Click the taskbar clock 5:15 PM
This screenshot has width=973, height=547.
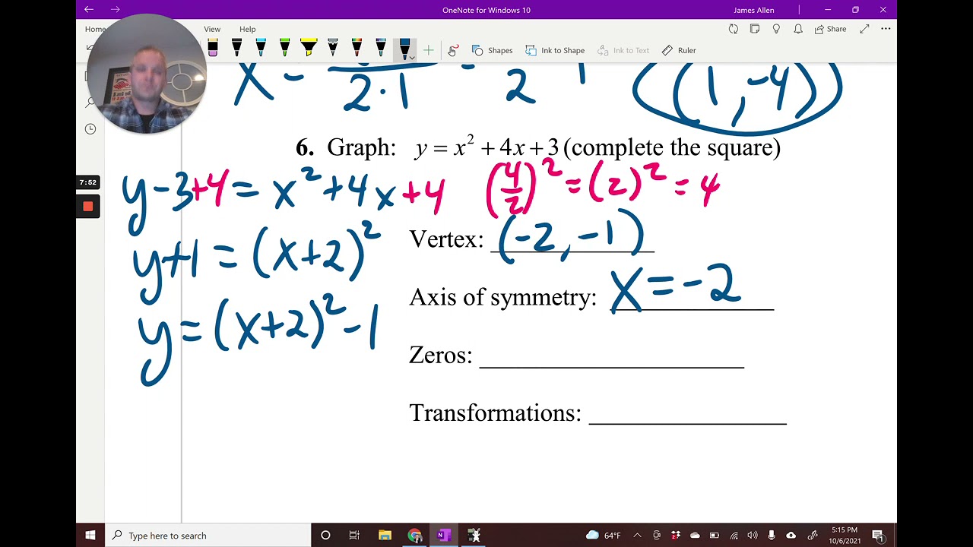click(845, 535)
